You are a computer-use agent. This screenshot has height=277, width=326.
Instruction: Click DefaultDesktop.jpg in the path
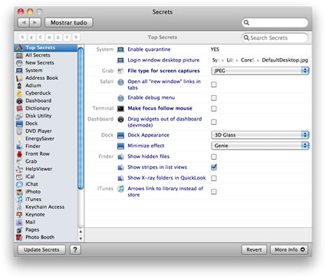pyautogui.click(x=285, y=60)
